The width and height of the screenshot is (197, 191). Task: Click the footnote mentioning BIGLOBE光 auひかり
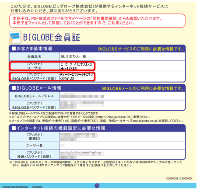(96, 164)
